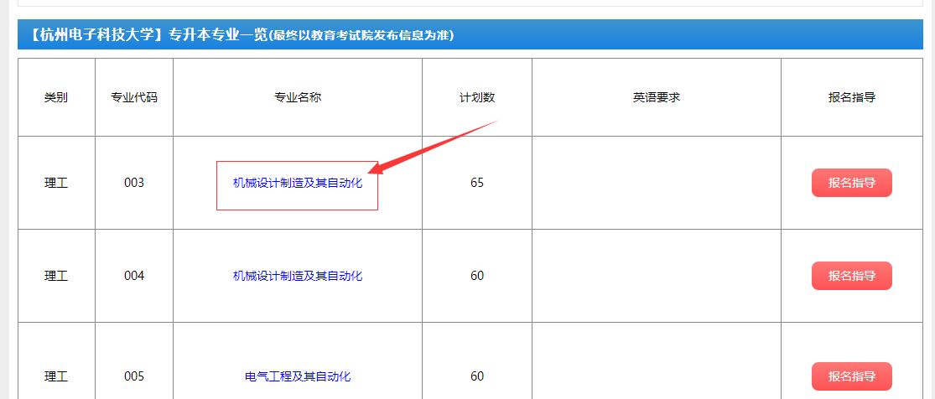
Task: Click the plan count 65 cell
Action: tap(477, 183)
